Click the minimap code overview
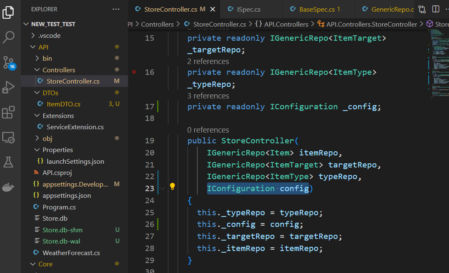449x273 pixels. 439,63
